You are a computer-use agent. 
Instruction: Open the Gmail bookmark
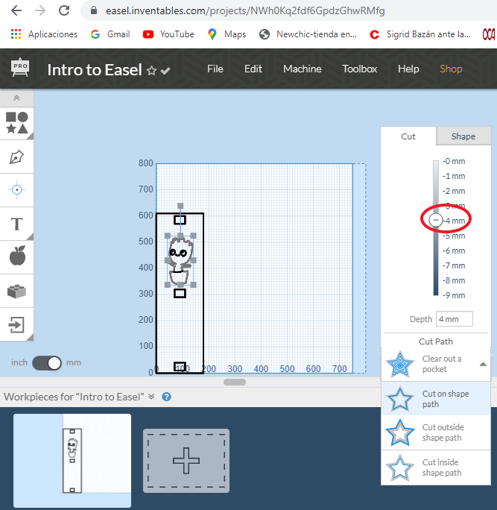click(x=110, y=34)
